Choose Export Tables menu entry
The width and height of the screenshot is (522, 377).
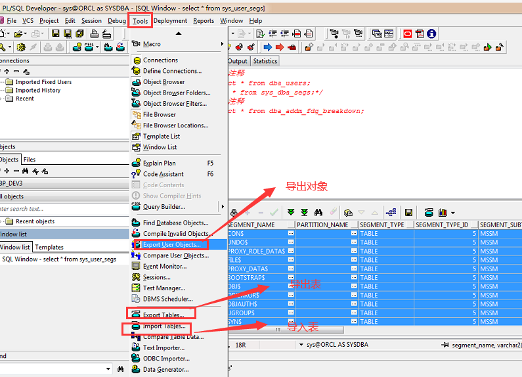click(163, 315)
